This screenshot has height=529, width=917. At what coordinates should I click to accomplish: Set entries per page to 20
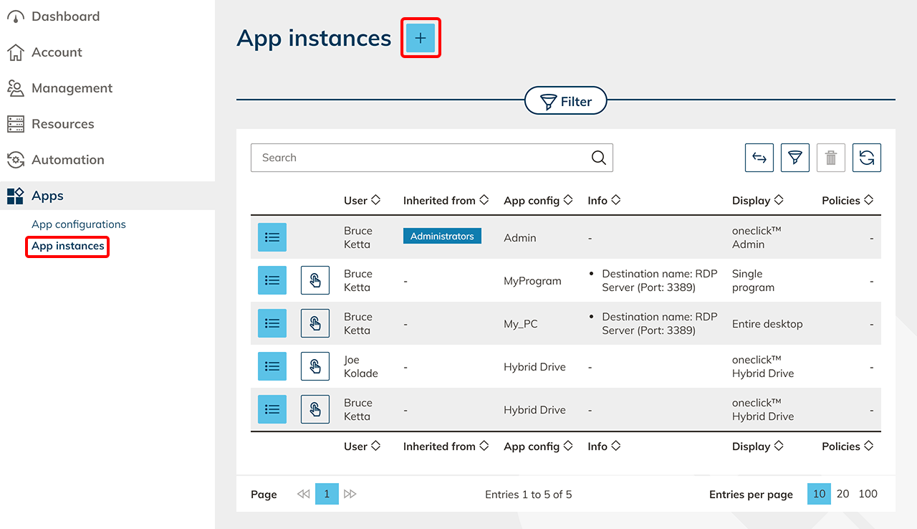(843, 494)
